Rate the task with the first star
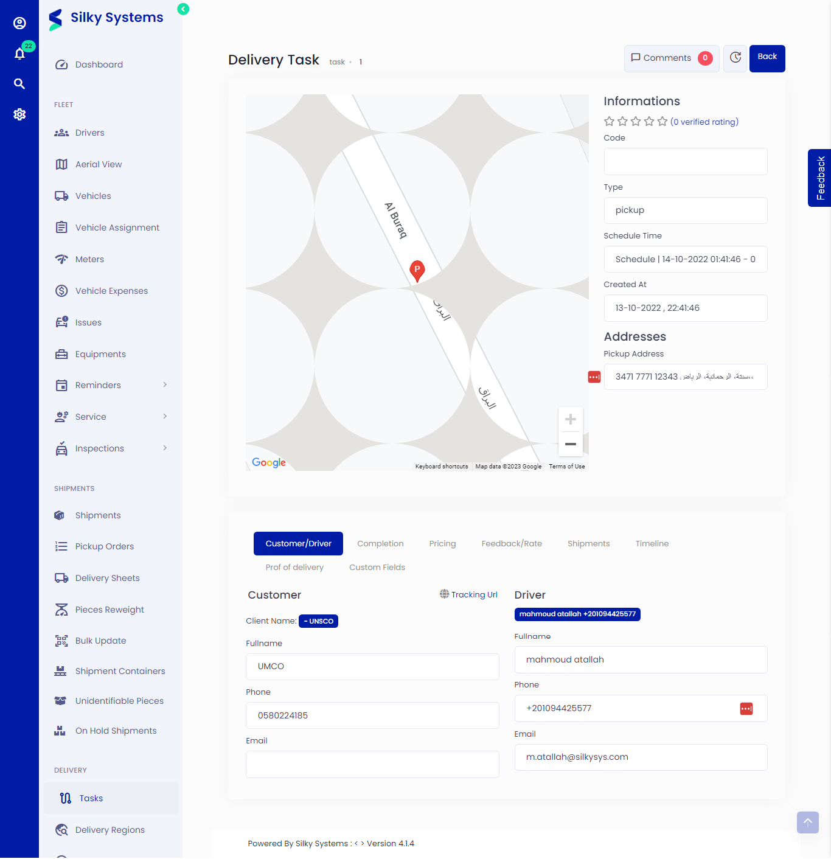Image resolution: width=831 pixels, height=859 pixels. coord(609,121)
